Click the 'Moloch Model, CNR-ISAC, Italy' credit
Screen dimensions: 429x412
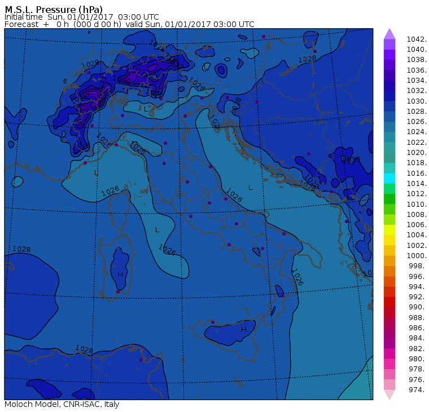click(62, 404)
